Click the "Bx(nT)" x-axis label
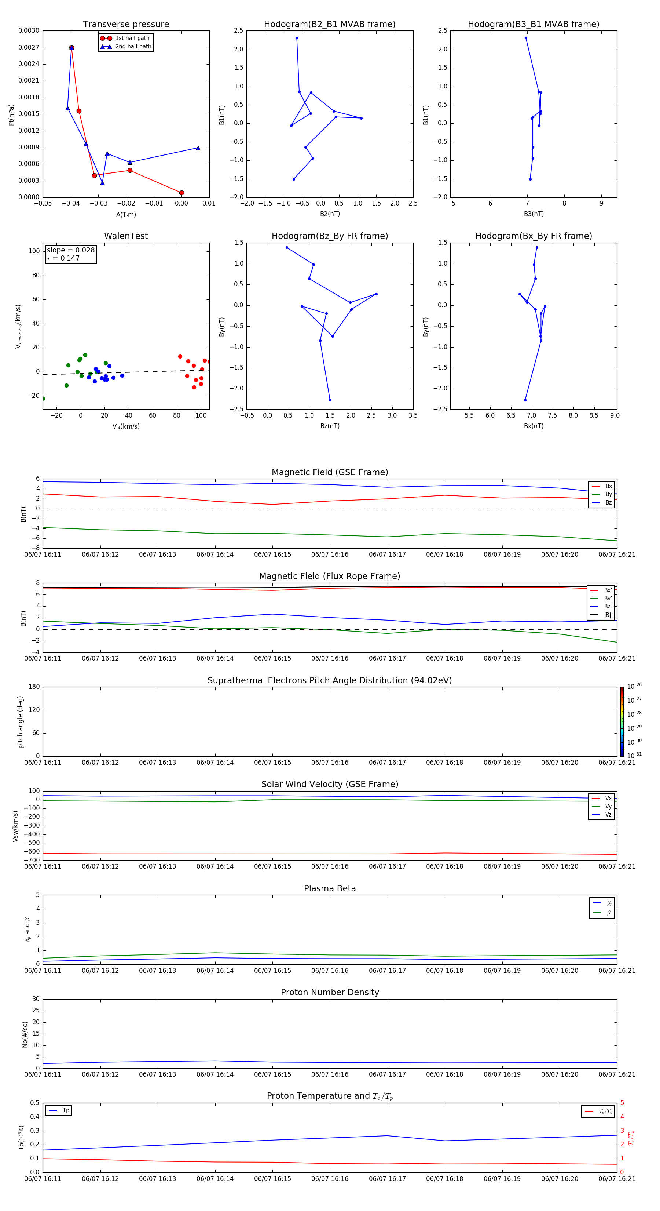The image size is (660, 1211). pyautogui.click(x=533, y=426)
